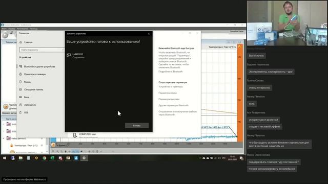Open the Автозапуск settings section
This screenshot has height=184, width=328.
coord(28,105)
